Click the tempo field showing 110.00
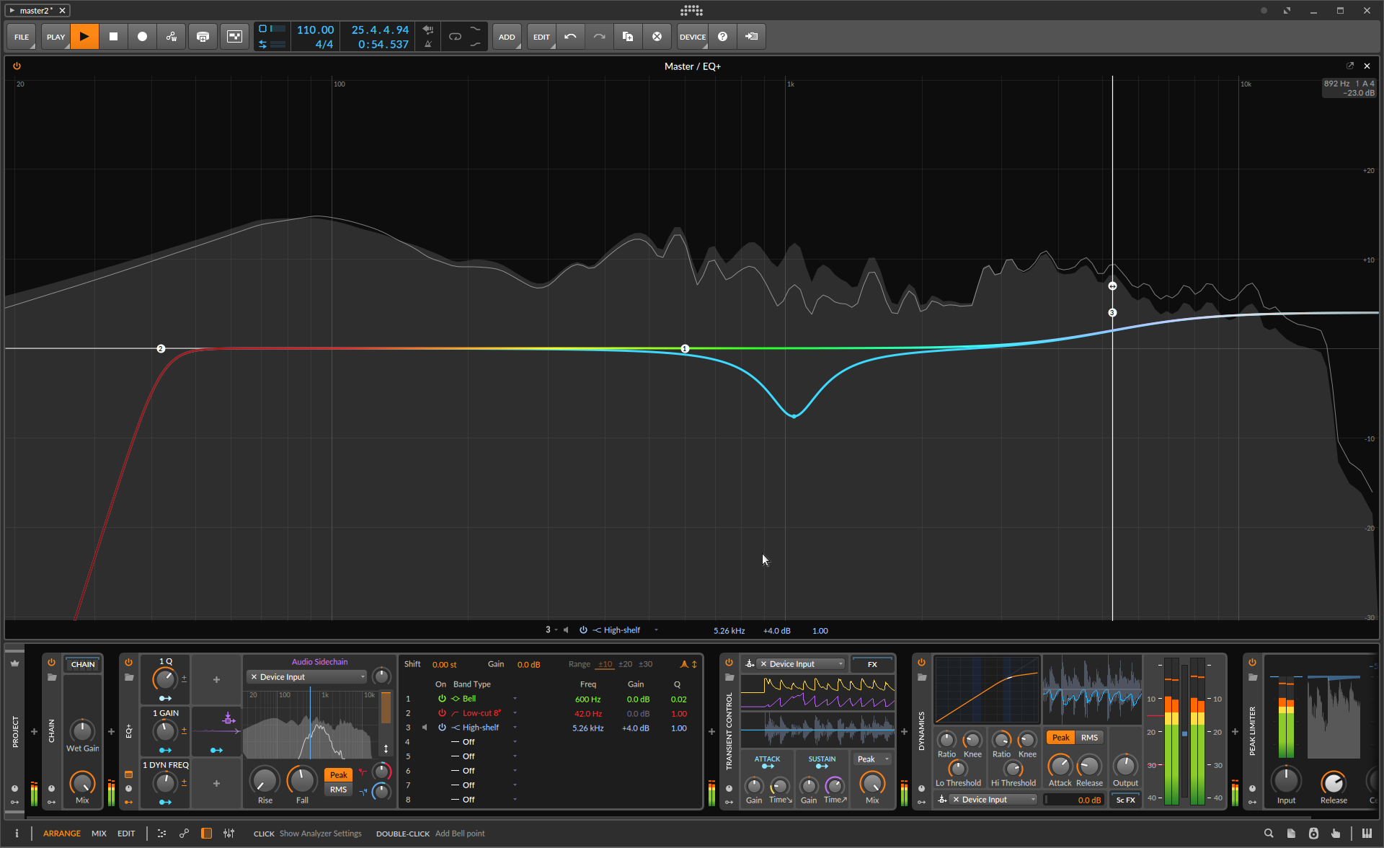The image size is (1384, 848). pos(315,30)
